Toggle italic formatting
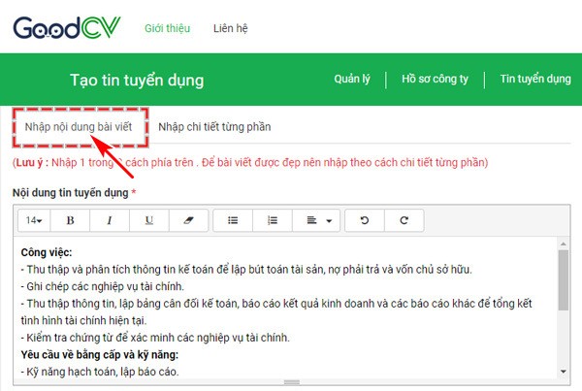 (110, 220)
